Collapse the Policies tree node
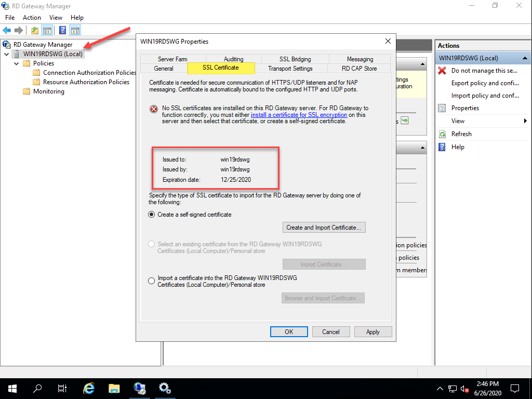 [x=16, y=63]
